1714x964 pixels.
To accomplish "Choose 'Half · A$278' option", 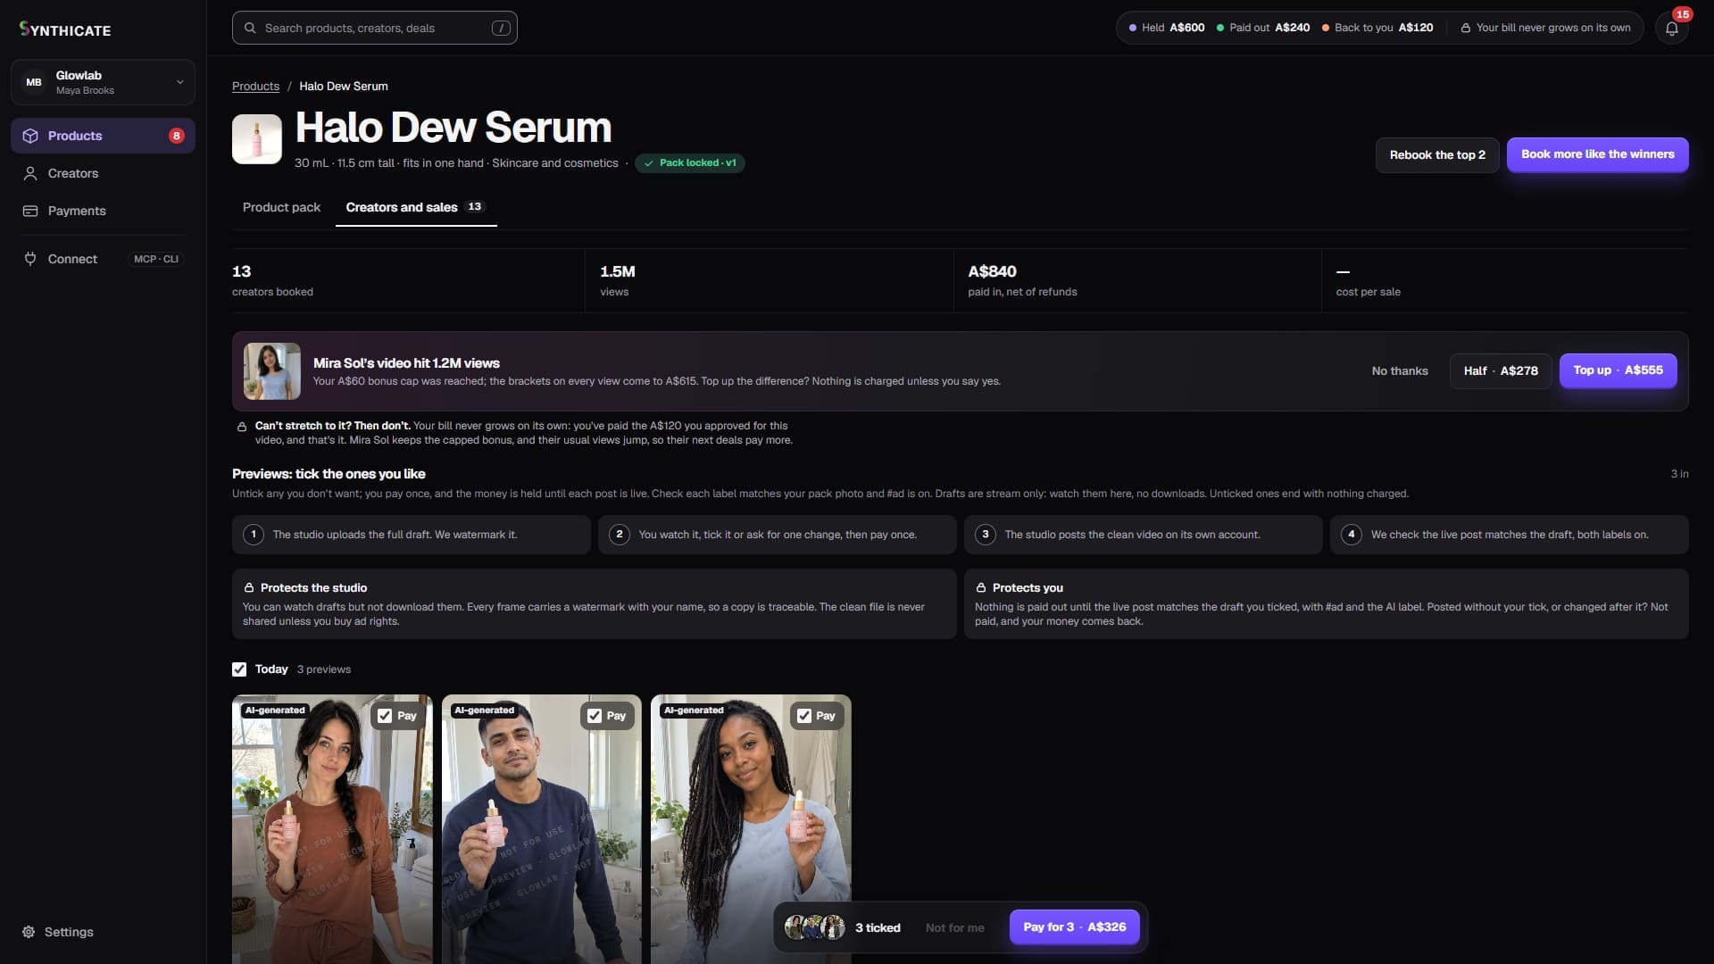I will point(1501,371).
